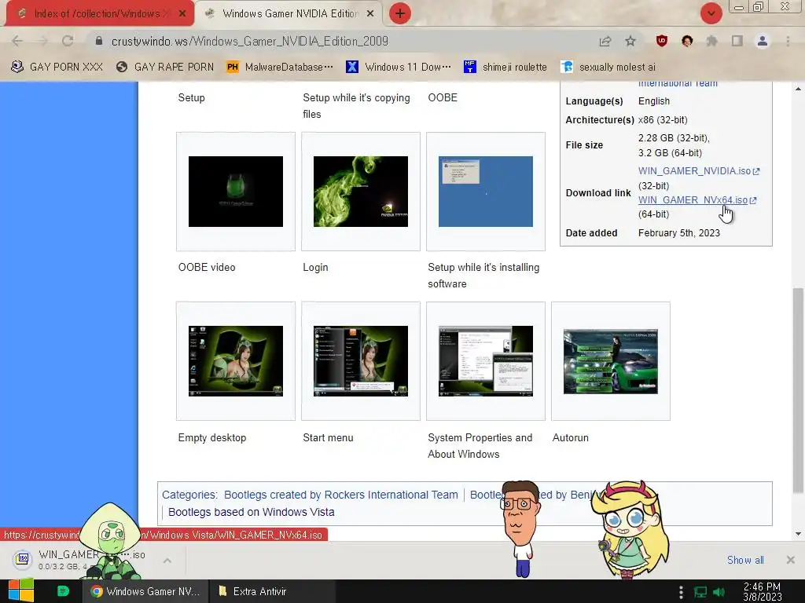This screenshot has width=805, height=603.
Task: Click the browser forward arrow
Action: 42,41
